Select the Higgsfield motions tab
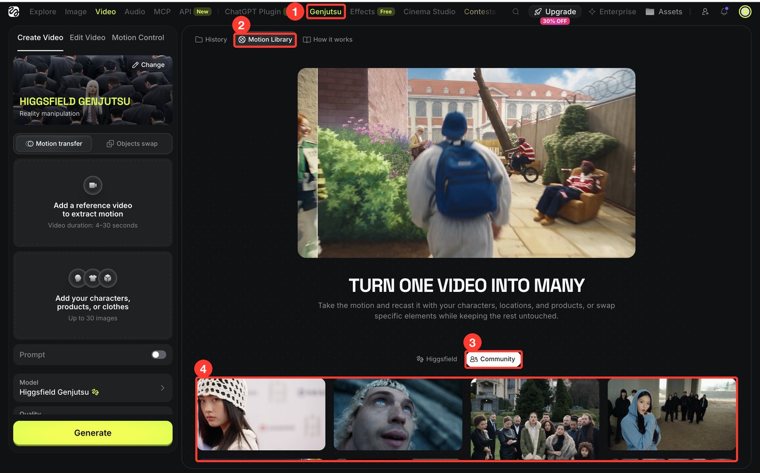Screen dimensions: 760x473 click(x=436, y=359)
